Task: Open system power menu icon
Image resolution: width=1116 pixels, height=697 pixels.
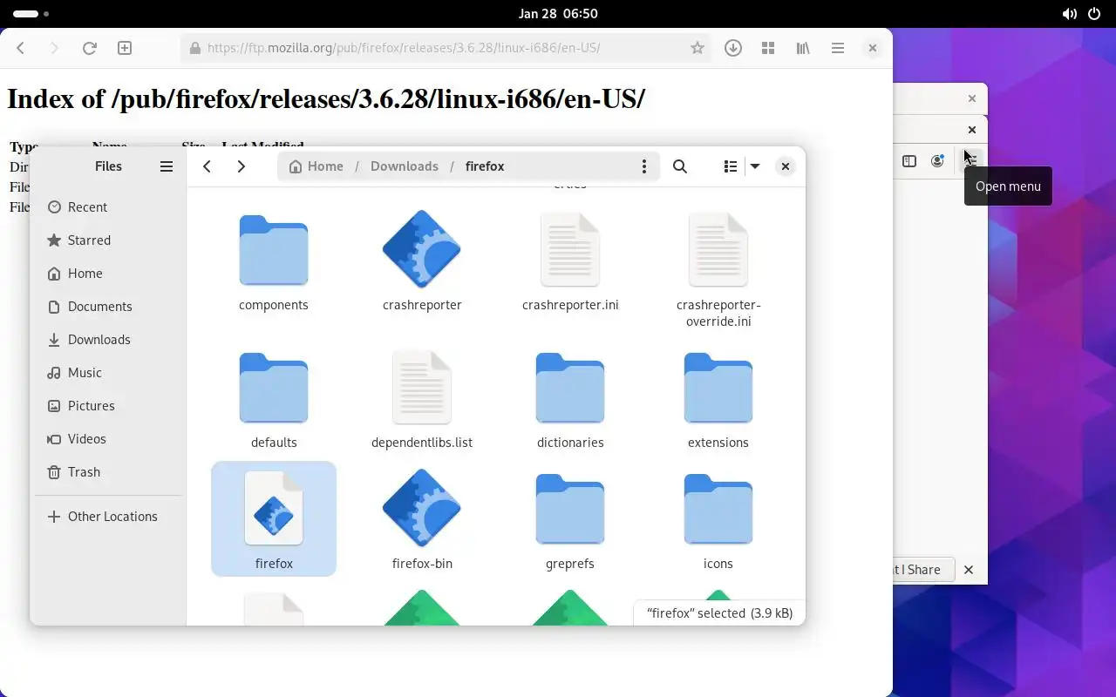Action: (x=1095, y=14)
